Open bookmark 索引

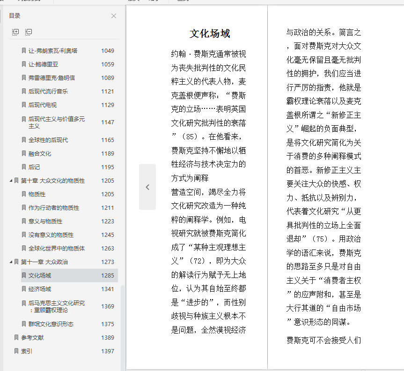point(27,351)
